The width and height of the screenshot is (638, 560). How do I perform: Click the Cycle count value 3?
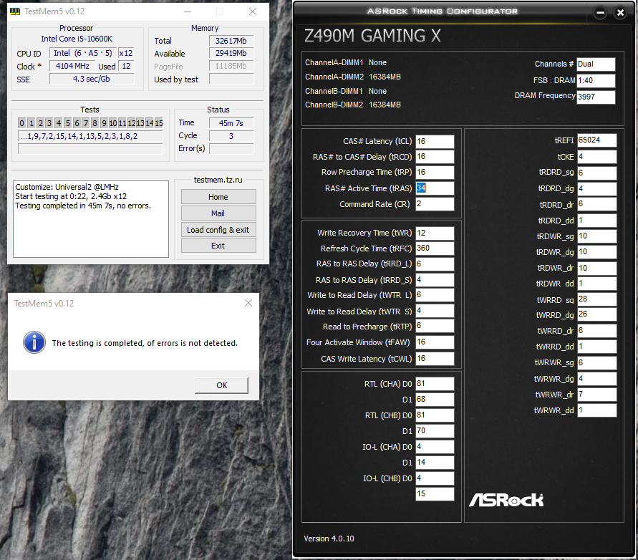tap(231, 136)
